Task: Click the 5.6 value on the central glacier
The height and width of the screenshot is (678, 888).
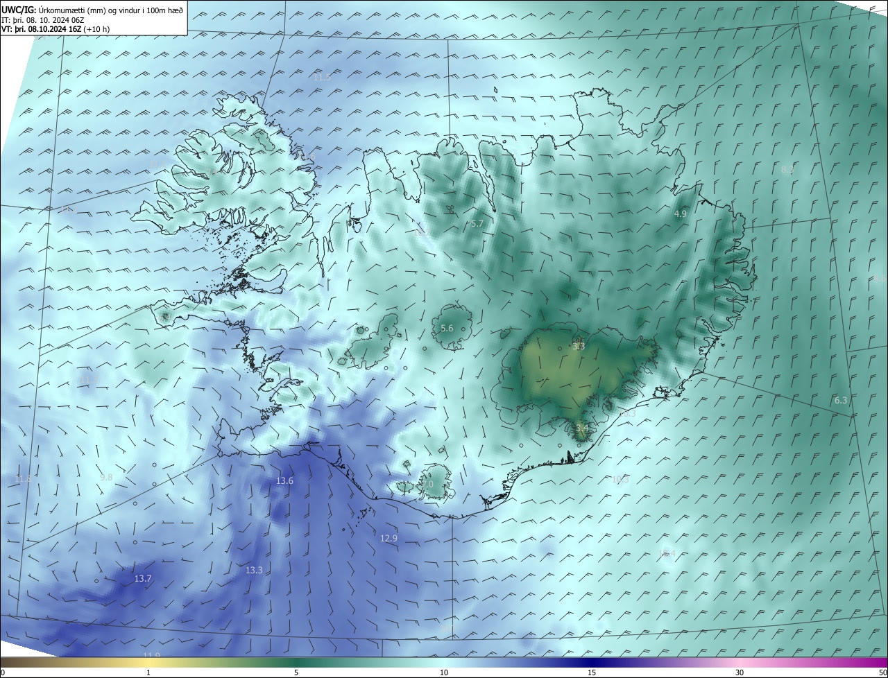Action: (447, 329)
